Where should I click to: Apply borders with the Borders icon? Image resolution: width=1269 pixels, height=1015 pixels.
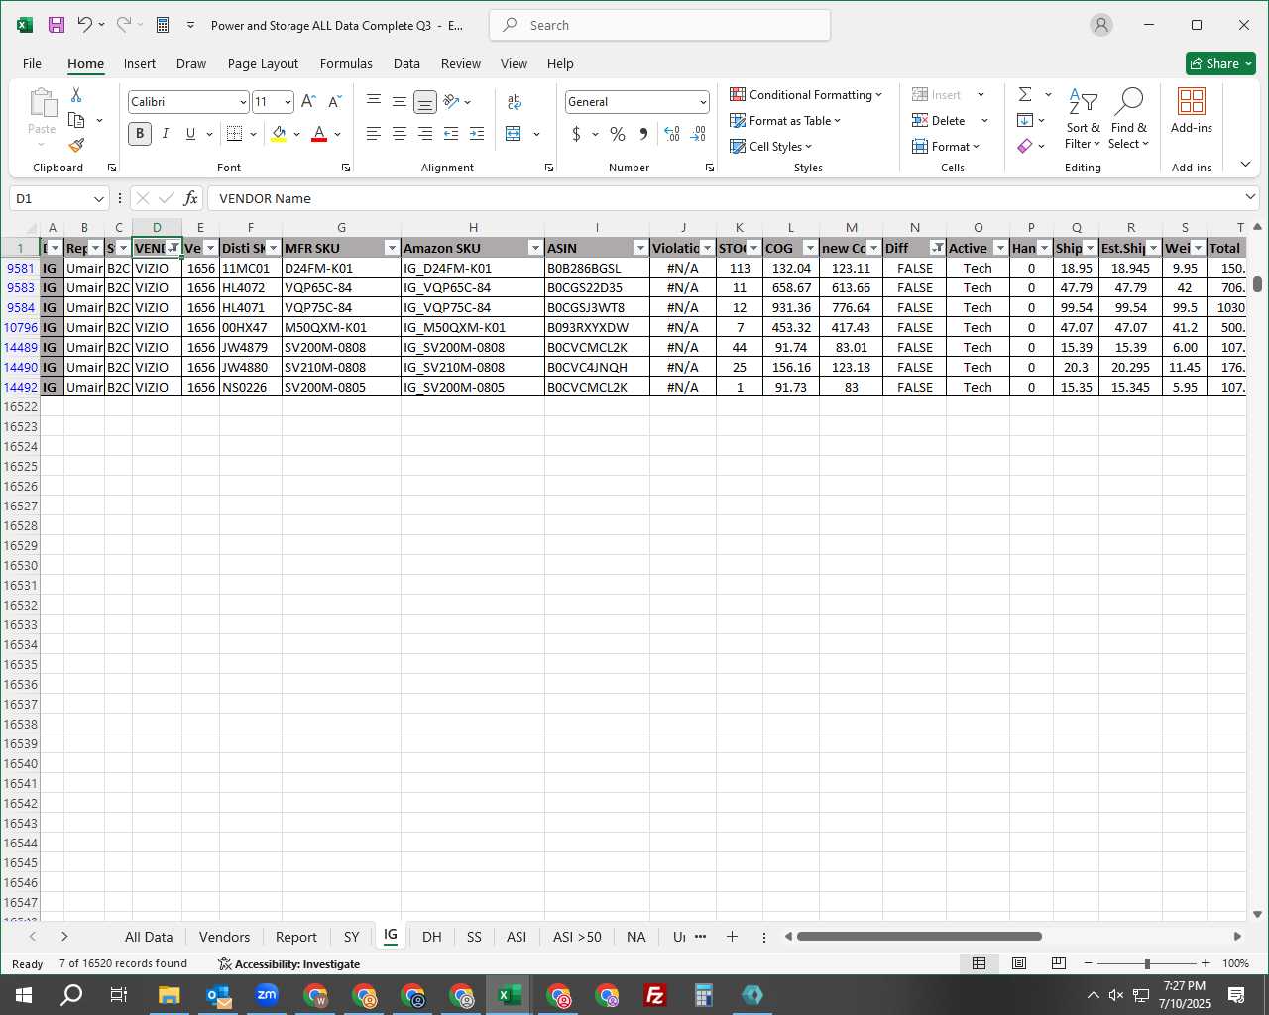pos(234,134)
